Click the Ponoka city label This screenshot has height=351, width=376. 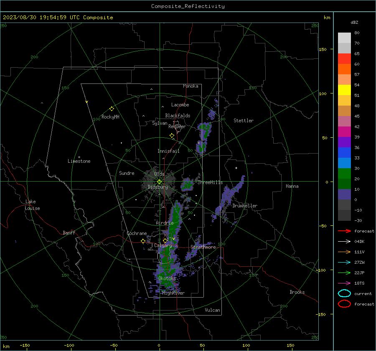pos(191,86)
